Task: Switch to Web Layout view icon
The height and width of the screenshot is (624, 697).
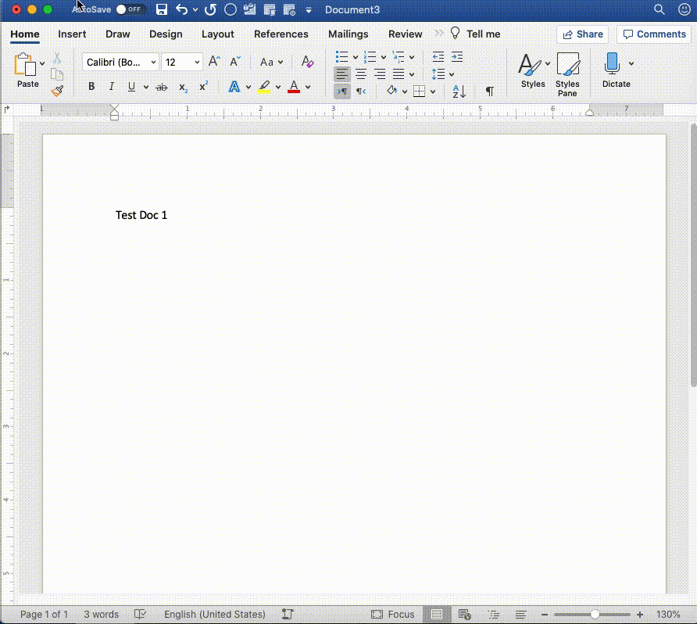Action: [464, 614]
